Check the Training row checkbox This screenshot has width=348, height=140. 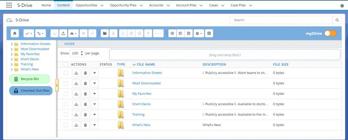click(x=66, y=115)
